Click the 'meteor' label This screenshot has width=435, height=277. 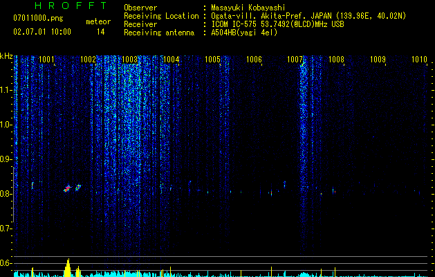click(x=98, y=21)
